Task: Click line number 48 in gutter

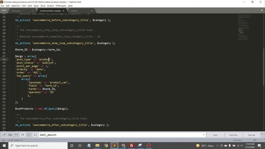Action: tap(4, 60)
